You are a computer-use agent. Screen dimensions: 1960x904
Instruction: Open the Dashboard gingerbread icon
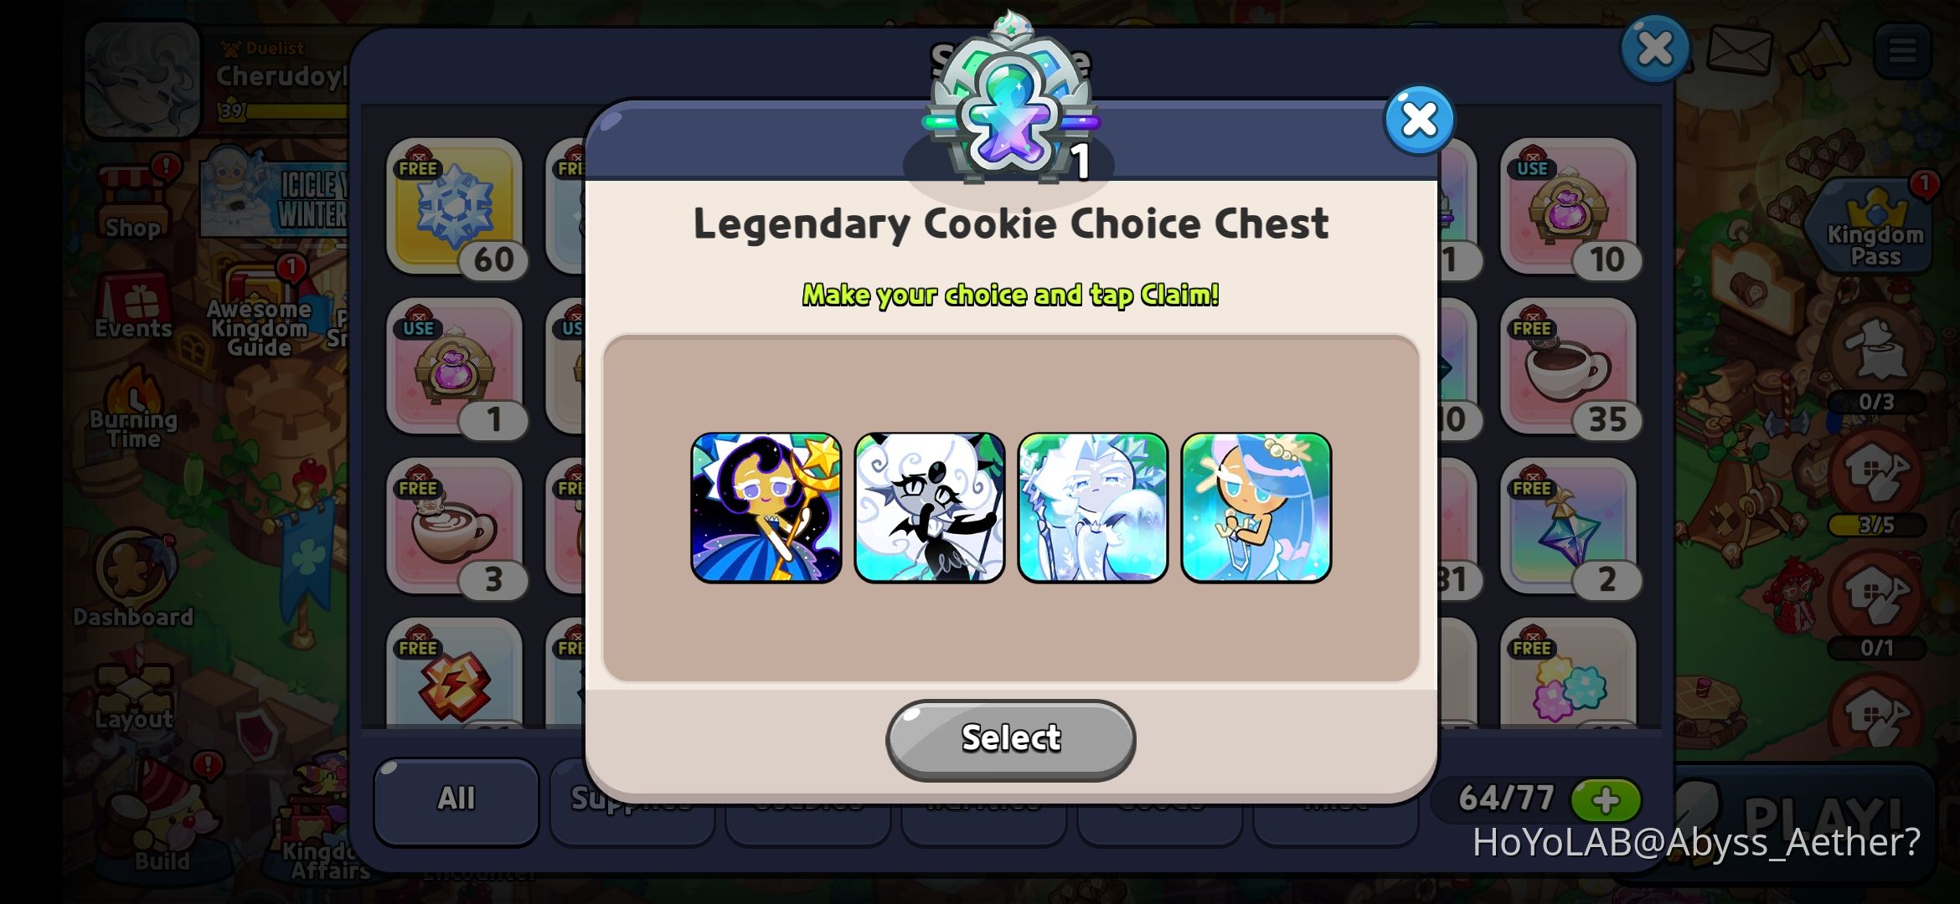(x=134, y=579)
